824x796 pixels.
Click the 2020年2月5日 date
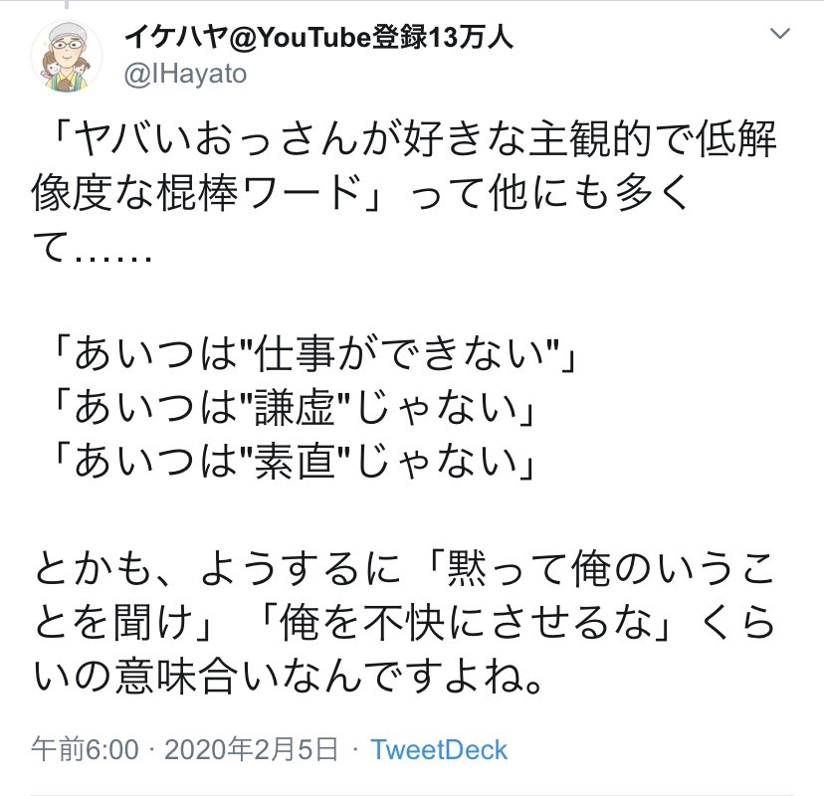pos(251,749)
